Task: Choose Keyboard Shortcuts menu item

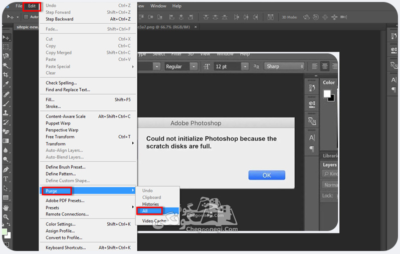Action: coord(88,247)
